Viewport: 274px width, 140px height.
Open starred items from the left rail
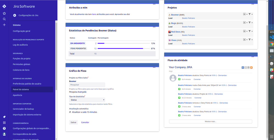coord(4,13)
